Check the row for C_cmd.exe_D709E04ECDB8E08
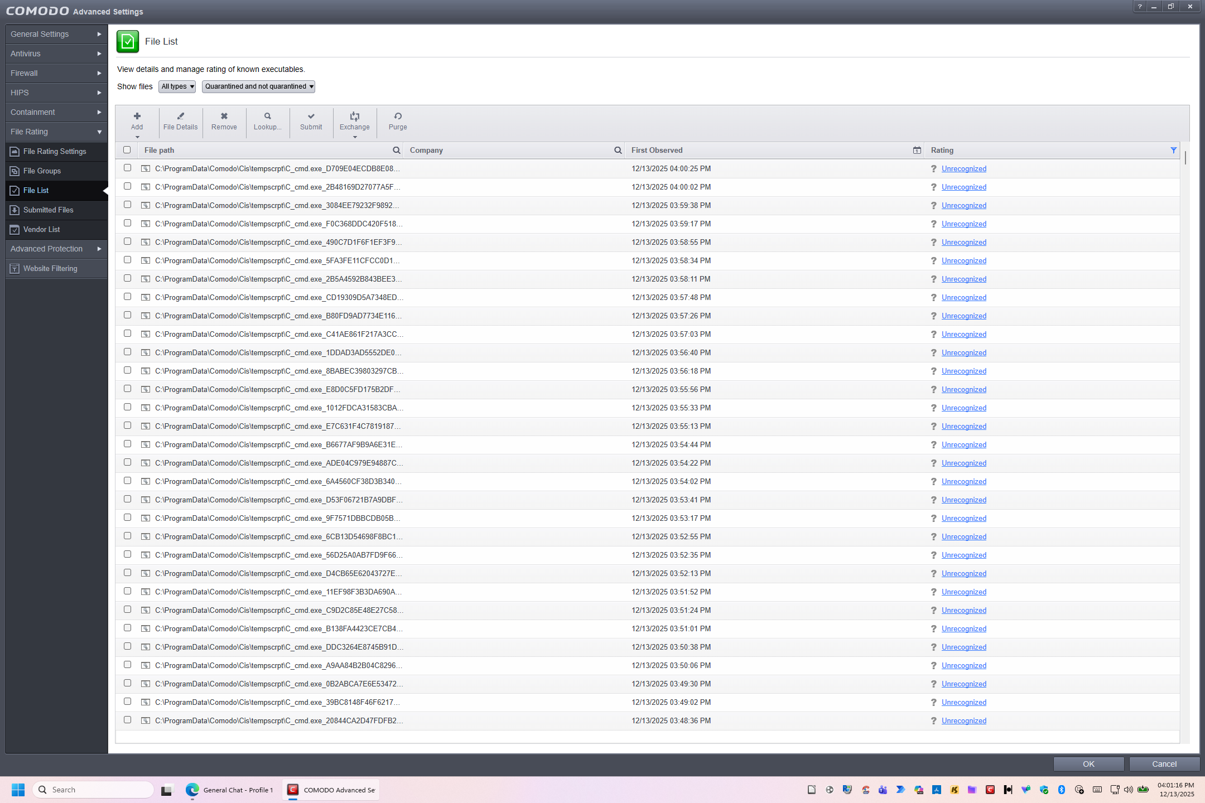Viewport: 1205px width, 803px height. [127, 168]
